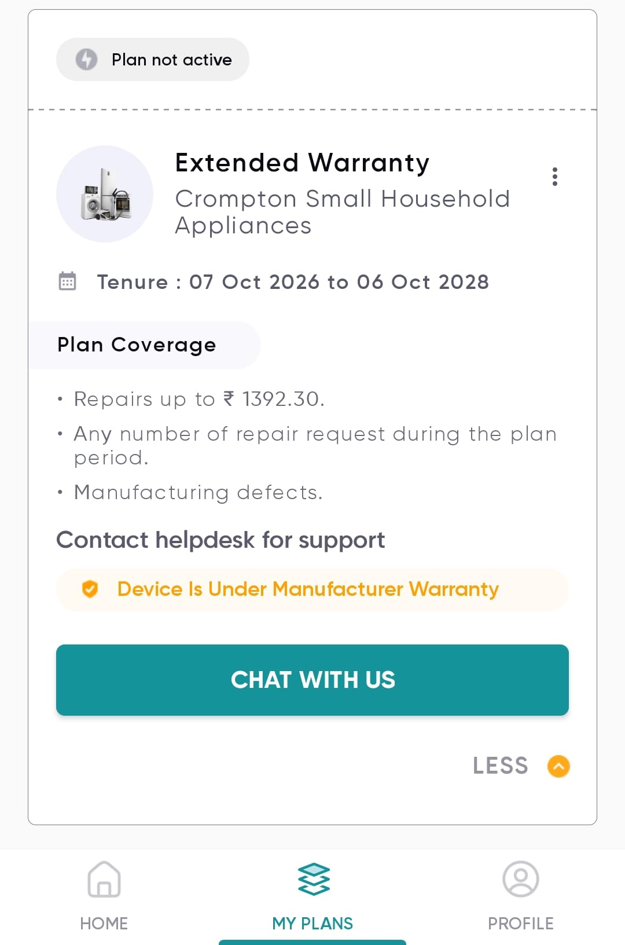Click the Contact helpdesk for support heading

220,540
